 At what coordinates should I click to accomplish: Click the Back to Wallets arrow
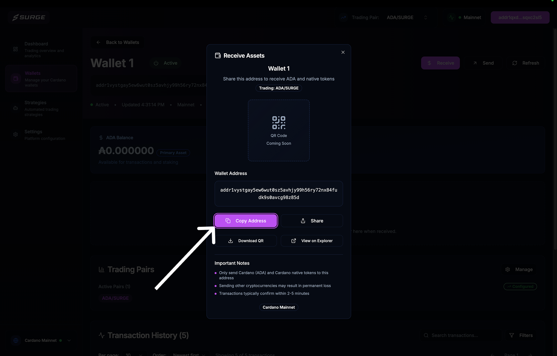pos(98,42)
